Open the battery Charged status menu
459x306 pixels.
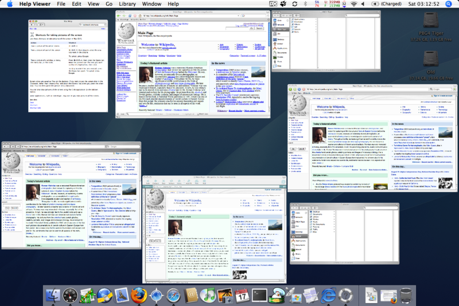pyautogui.click(x=386, y=4)
